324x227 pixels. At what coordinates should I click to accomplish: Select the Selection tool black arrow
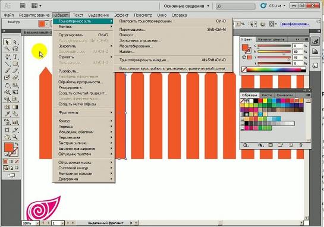click(7, 42)
